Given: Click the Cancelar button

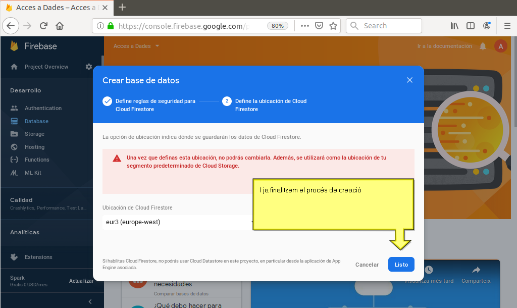Looking at the screenshot, I should pos(367,265).
